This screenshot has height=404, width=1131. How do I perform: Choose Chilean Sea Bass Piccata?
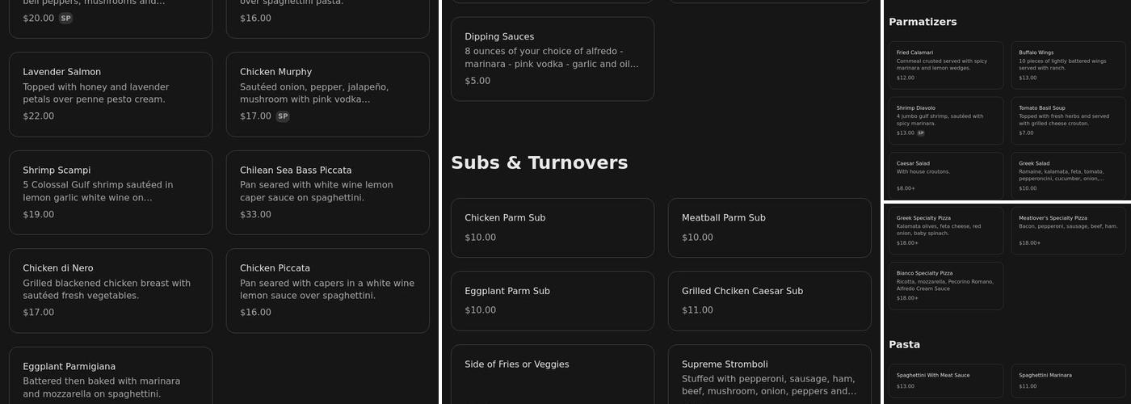click(327, 192)
